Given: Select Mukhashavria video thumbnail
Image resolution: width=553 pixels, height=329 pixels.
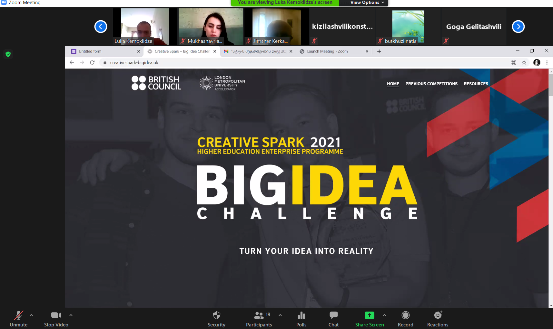Looking at the screenshot, I should pyautogui.click(x=211, y=26).
